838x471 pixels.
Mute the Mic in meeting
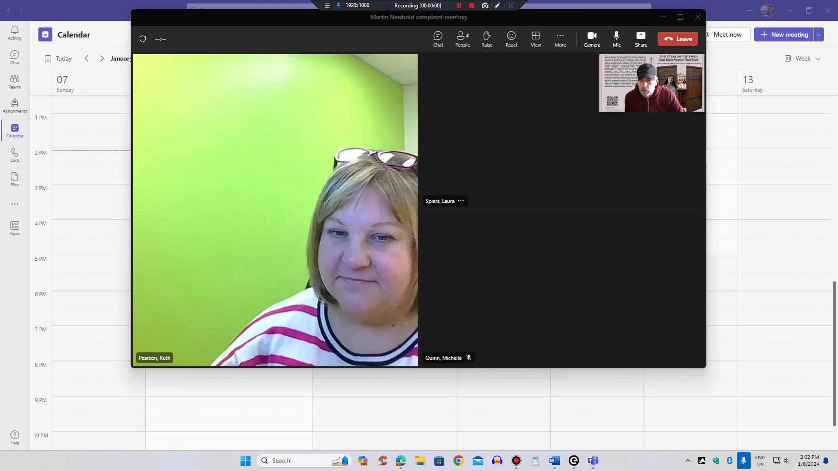click(616, 39)
